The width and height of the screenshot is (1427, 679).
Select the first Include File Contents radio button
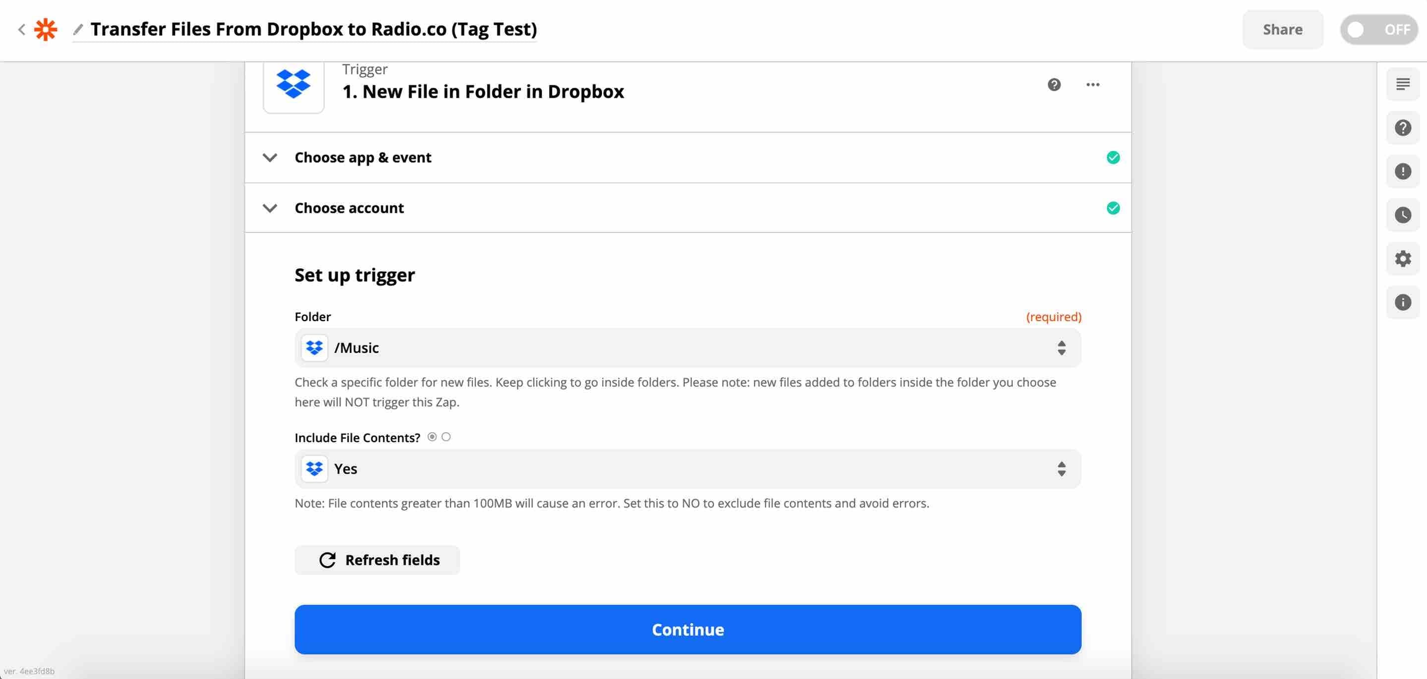[433, 437]
